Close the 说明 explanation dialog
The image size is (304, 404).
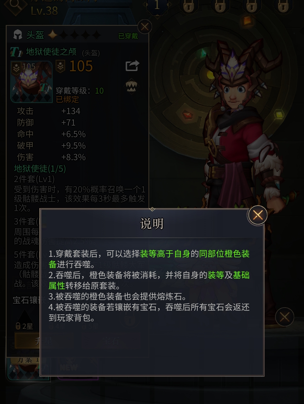coord(258,215)
